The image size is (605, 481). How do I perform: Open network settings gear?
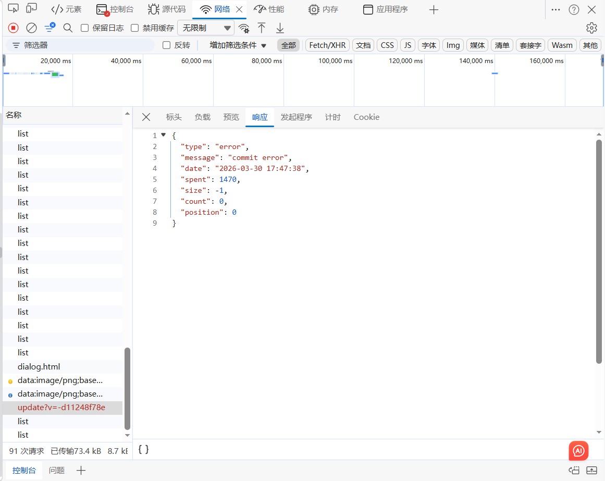pyautogui.click(x=591, y=28)
